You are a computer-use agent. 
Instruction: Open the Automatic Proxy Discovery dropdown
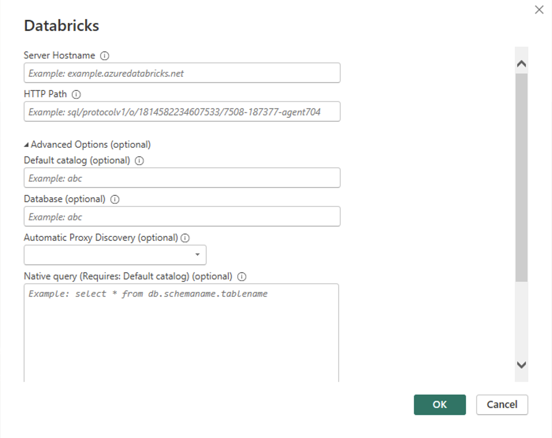click(x=114, y=255)
